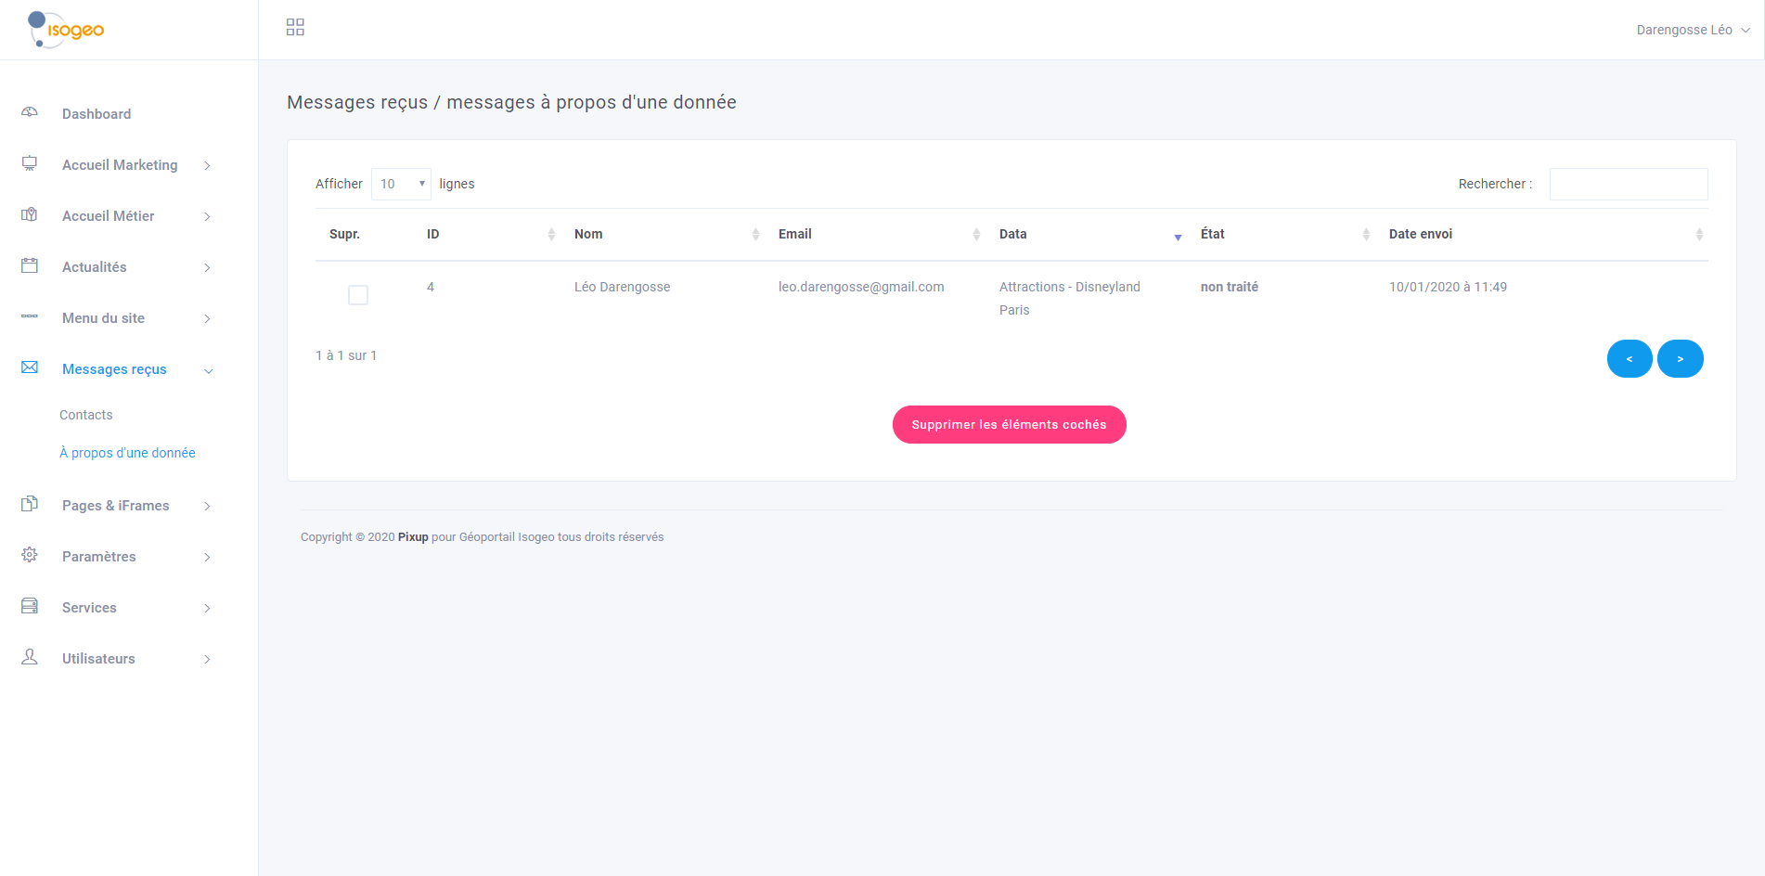Expand Menu du site chevron
This screenshot has width=1765, height=876.
207,318
